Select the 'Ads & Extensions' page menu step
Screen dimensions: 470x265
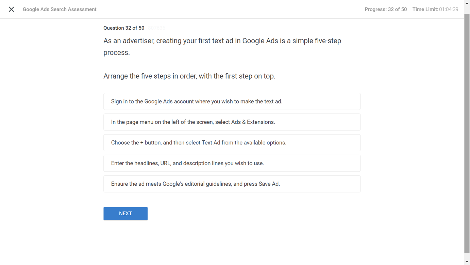click(232, 122)
